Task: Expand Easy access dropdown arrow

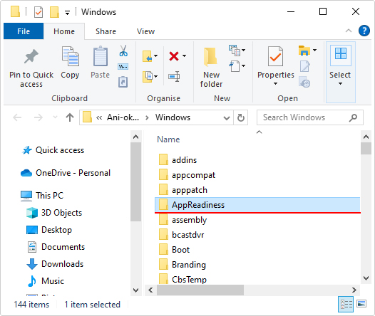Action: coord(243,65)
